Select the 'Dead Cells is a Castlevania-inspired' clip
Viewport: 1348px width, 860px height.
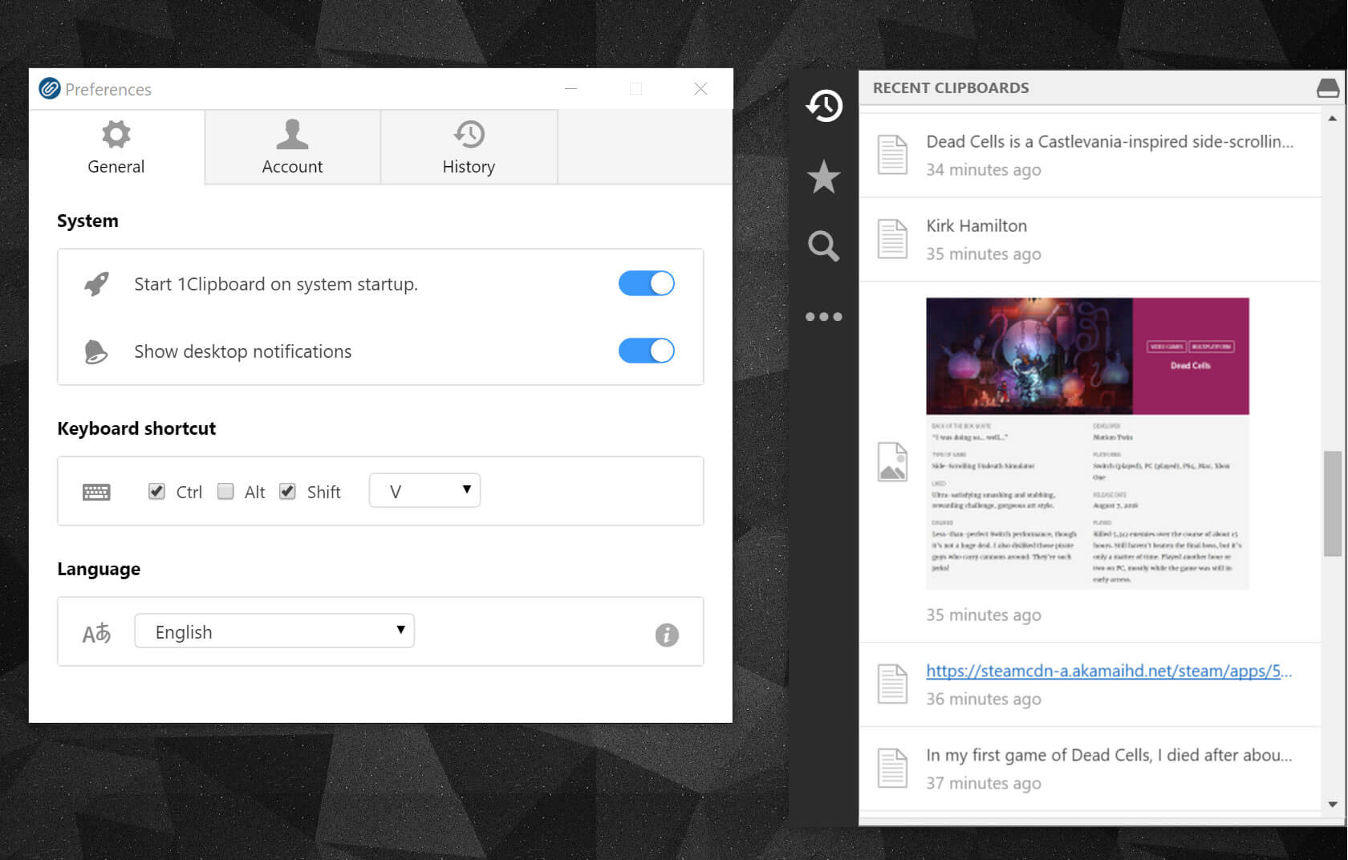[1090, 155]
